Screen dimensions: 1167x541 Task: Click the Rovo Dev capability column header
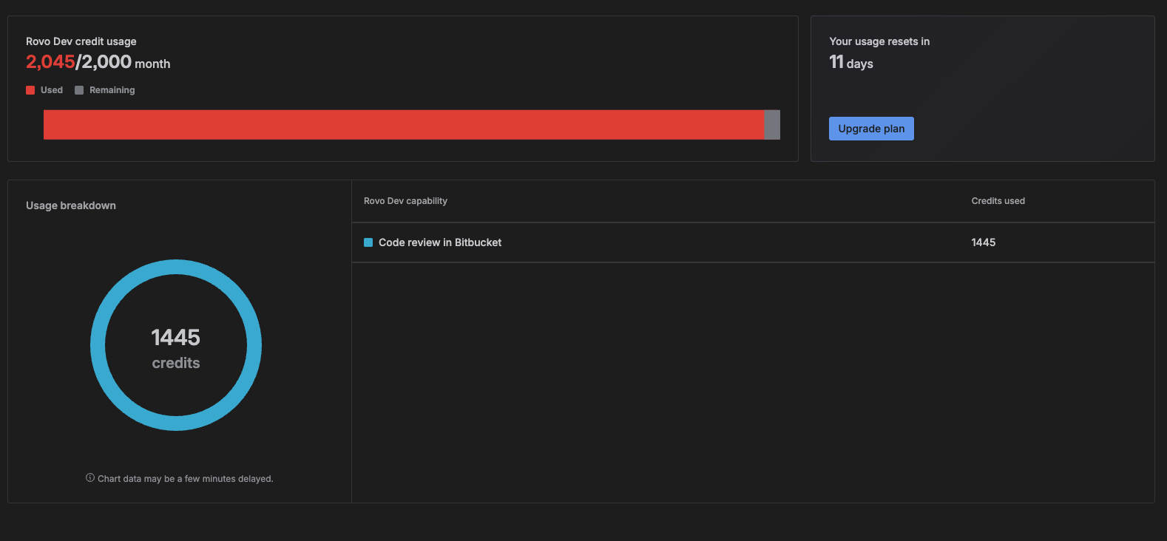click(x=405, y=201)
